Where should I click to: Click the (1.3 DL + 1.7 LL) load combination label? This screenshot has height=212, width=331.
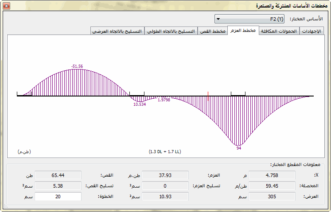tap(165, 152)
